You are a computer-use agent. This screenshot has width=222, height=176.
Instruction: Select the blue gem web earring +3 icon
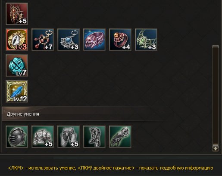pos(69,40)
